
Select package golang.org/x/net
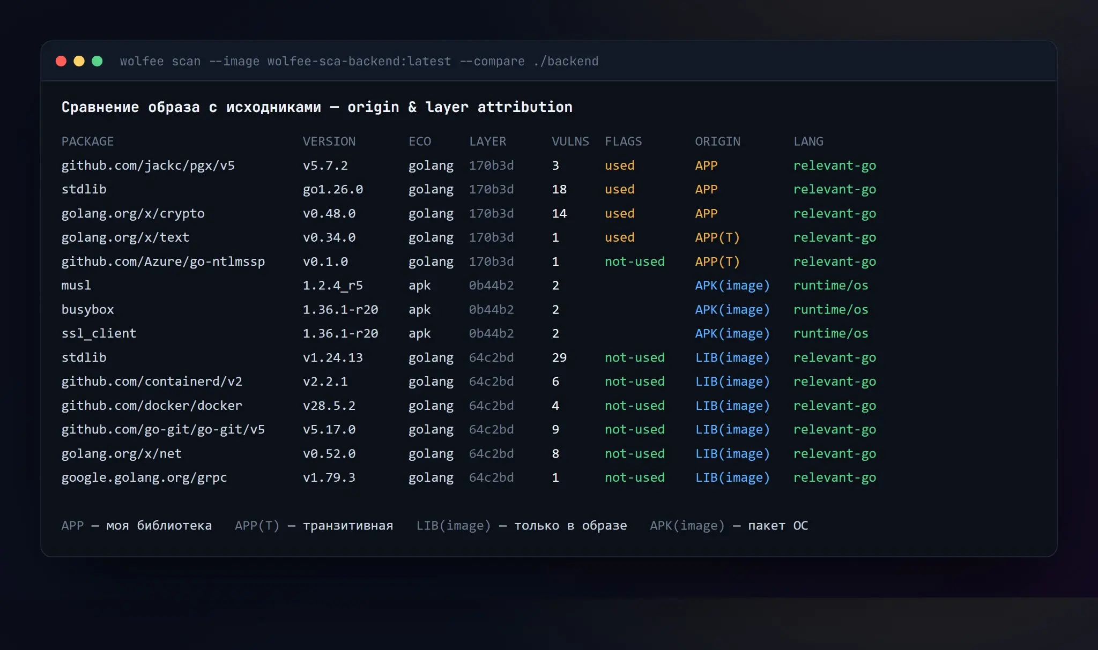122,454
